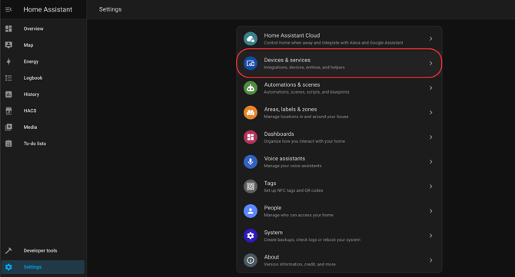Open the Devices & services title

(287, 60)
